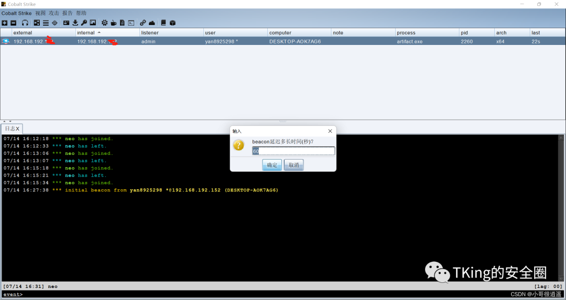Screen dimensions: 566x300
Task: Click the initial beacon log line
Action: point(141,190)
